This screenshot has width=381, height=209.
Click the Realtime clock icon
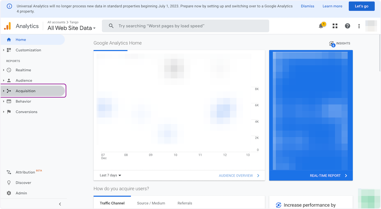9,70
